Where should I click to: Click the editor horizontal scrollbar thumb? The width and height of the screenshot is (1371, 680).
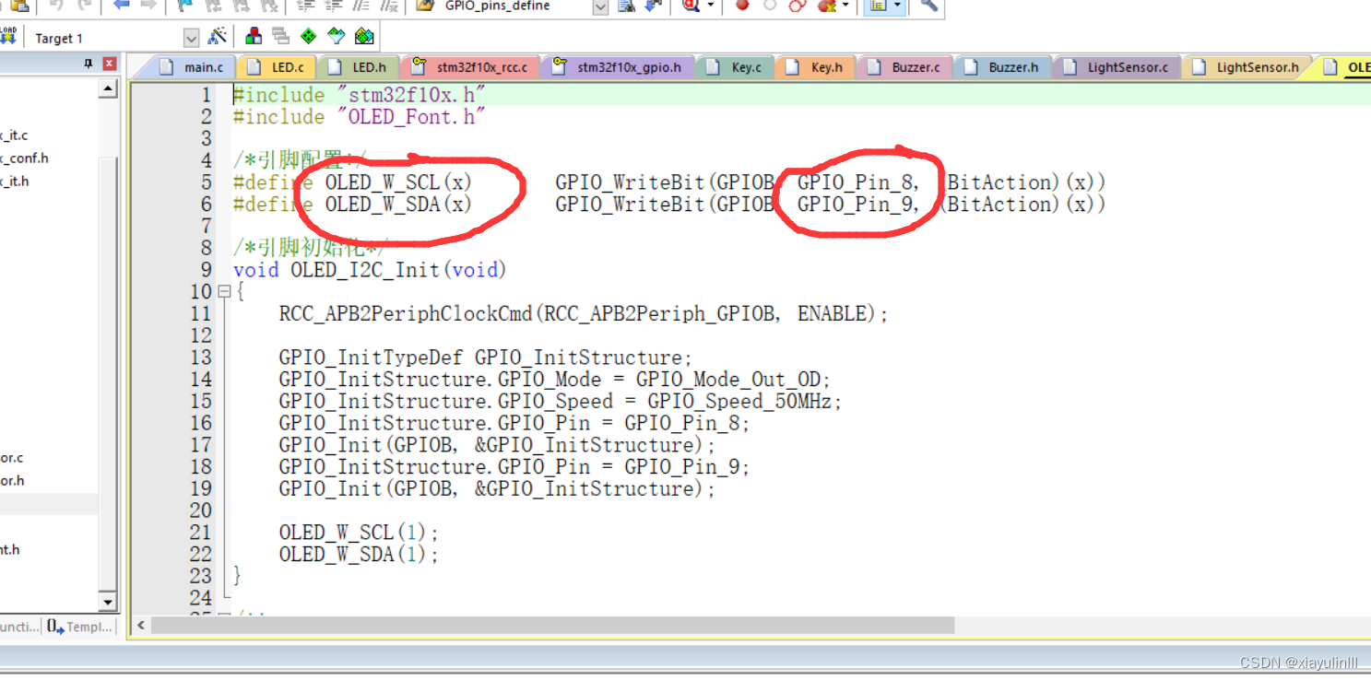553,626
